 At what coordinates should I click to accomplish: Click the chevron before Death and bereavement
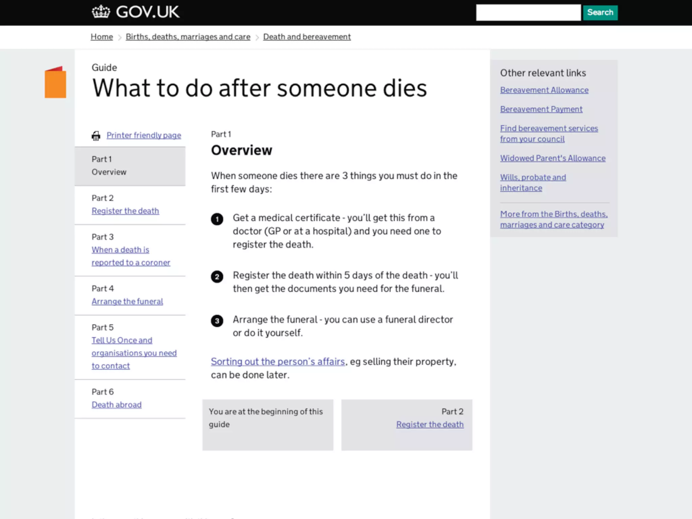tap(257, 37)
